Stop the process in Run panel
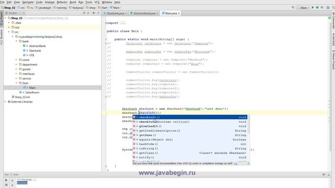This screenshot has width=335, height=188. coord(6,185)
